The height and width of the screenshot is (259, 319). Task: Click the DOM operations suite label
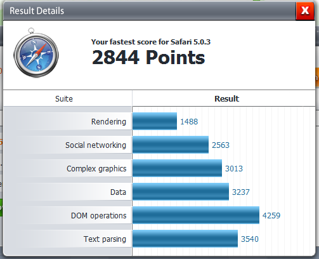pyautogui.click(x=99, y=216)
